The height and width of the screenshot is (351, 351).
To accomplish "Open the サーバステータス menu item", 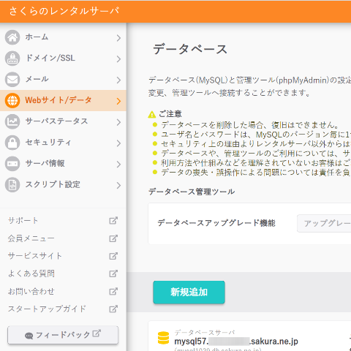I will pyautogui.click(x=63, y=121).
